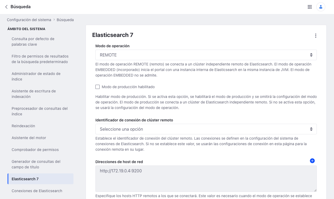The width and height of the screenshot is (334, 199).
Task: Click the Direcciones de host de red label
Action: pos(119,162)
